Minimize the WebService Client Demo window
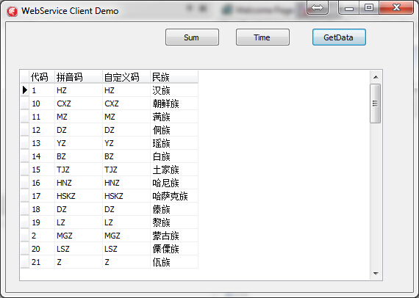Screen dimensions: 419x298 [x=348, y=7]
